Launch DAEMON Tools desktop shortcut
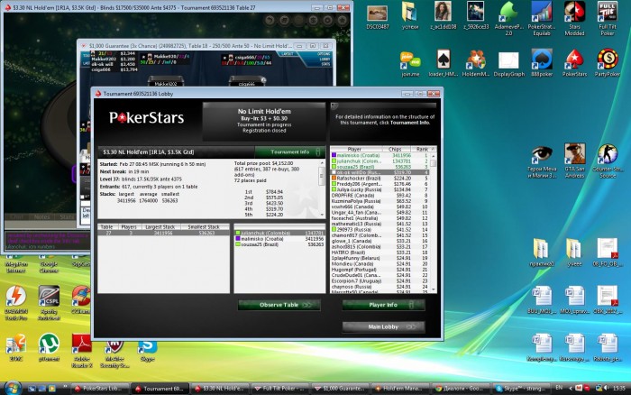Image resolution: width=631 pixels, height=395 pixels. (16, 303)
